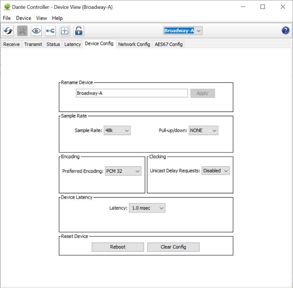The image size is (293, 288).
Task: Click the Reset Device group title
Action: click(x=75, y=236)
